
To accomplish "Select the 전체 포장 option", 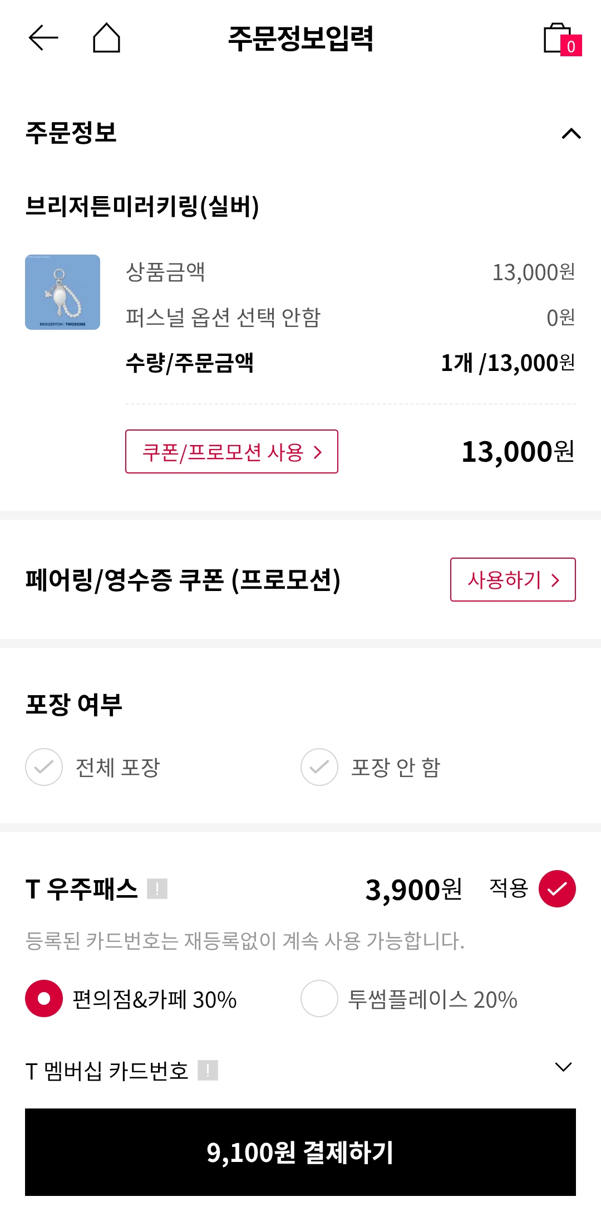I will pyautogui.click(x=44, y=767).
